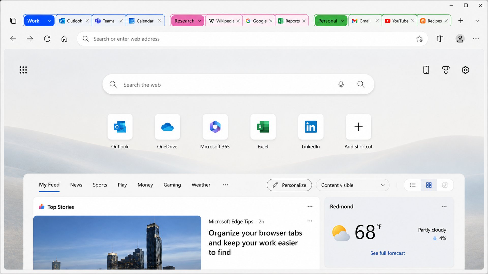
Task: Switch feed to list layout
Action: 413,185
